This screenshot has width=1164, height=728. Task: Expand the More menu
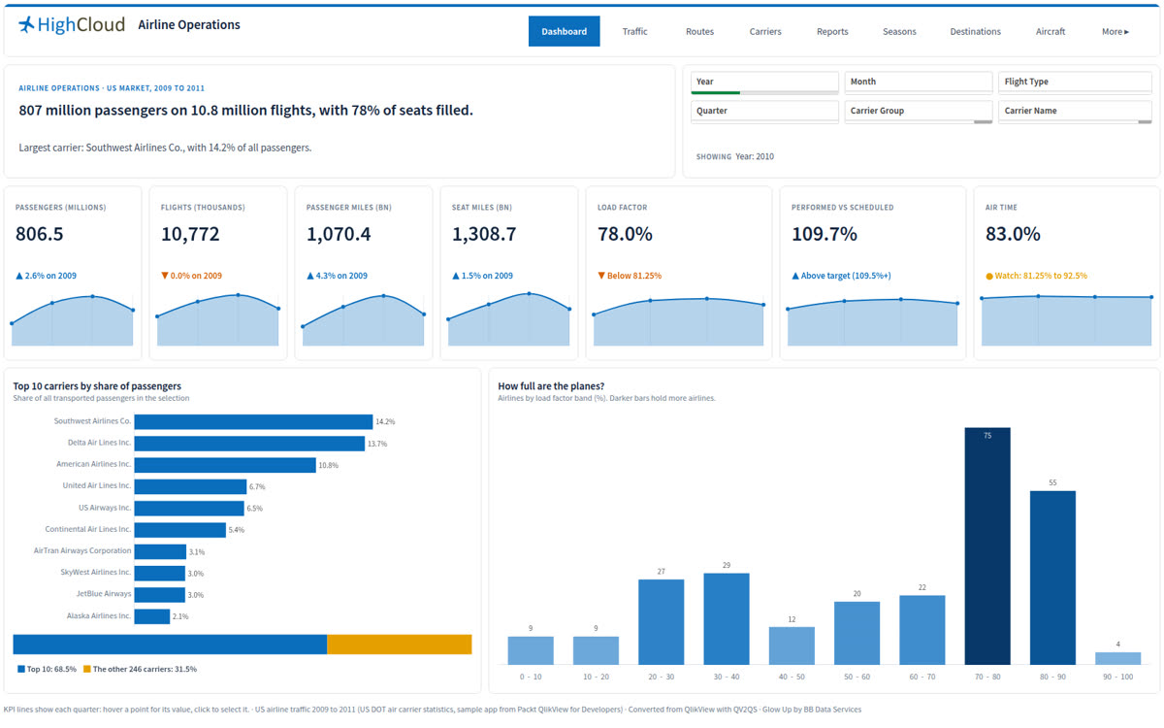click(x=1115, y=31)
